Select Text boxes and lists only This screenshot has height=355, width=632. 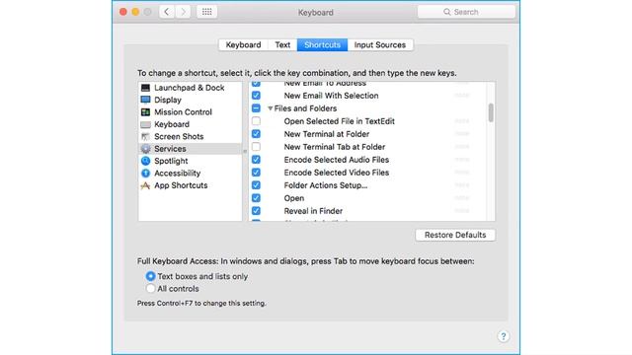tap(150, 276)
